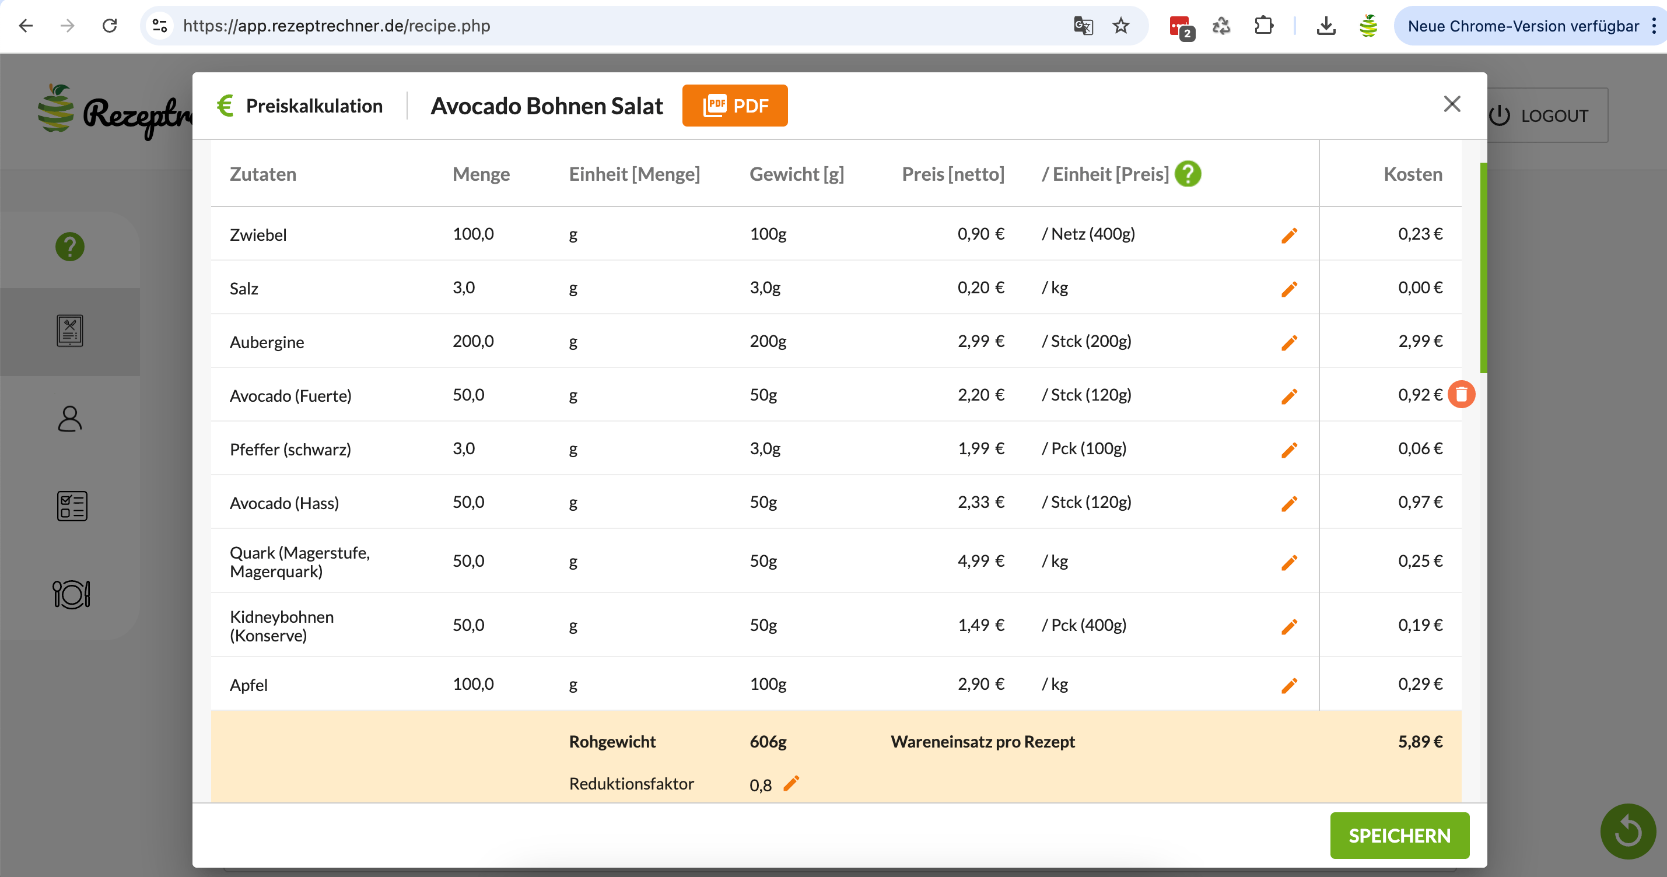
Task: Click the Reduktionsfaktor value 0,8
Action: point(761,785)
